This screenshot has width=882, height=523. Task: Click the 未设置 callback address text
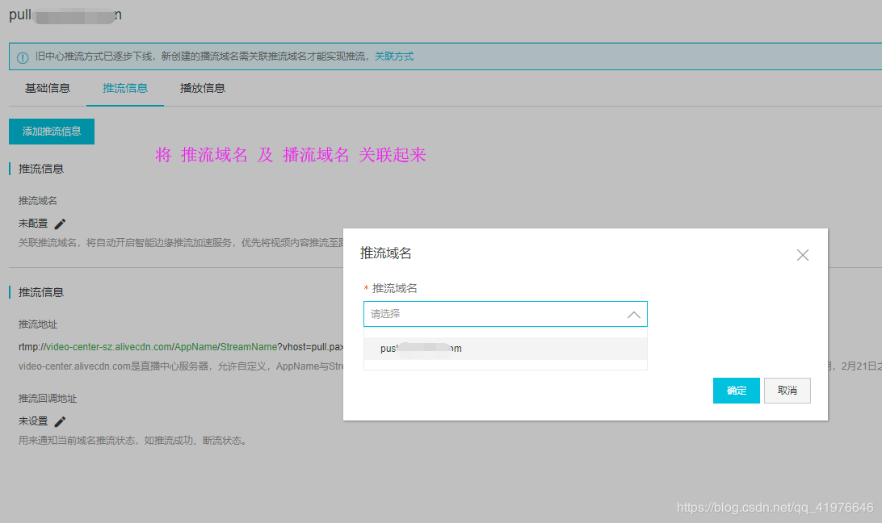click(x=33, y=420)
